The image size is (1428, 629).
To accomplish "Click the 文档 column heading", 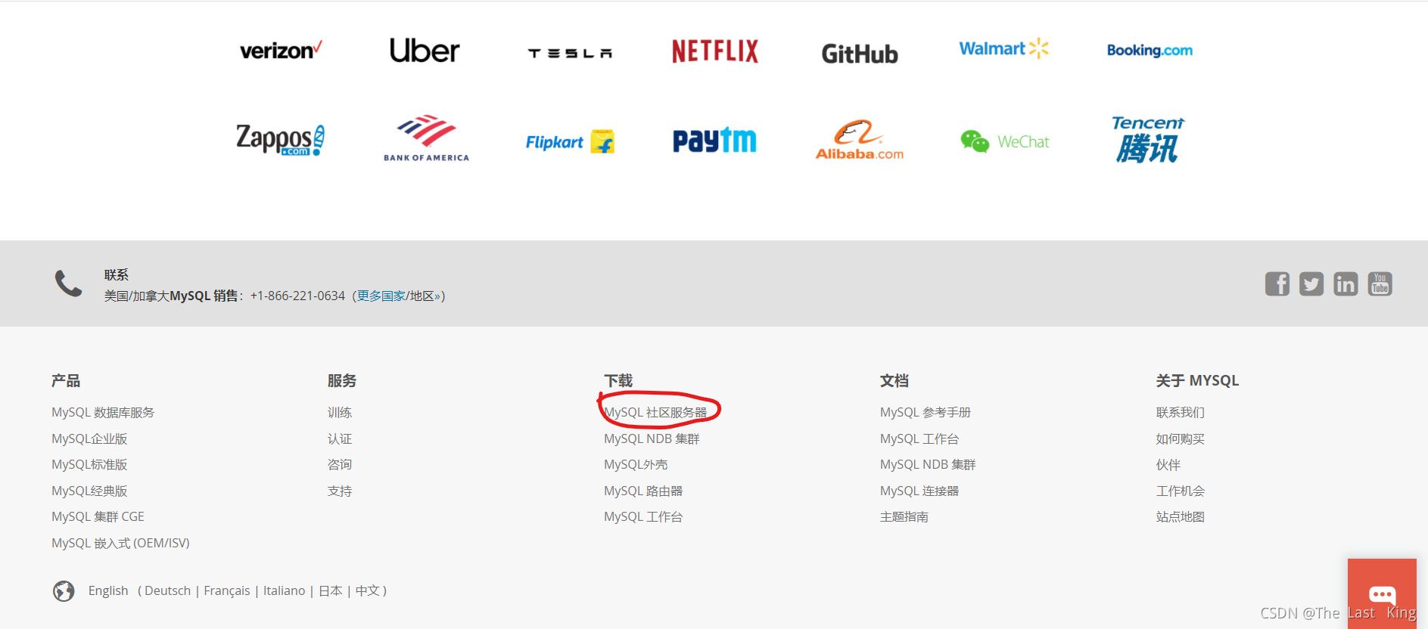I will [894, 380].
